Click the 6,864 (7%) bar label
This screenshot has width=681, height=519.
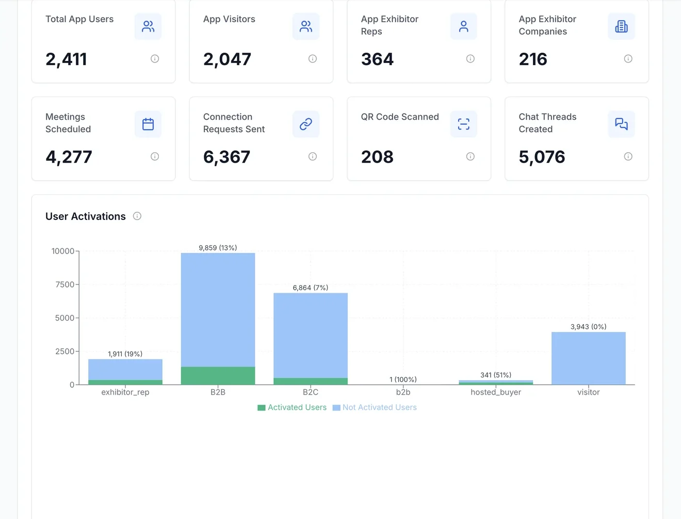[311, 288]
